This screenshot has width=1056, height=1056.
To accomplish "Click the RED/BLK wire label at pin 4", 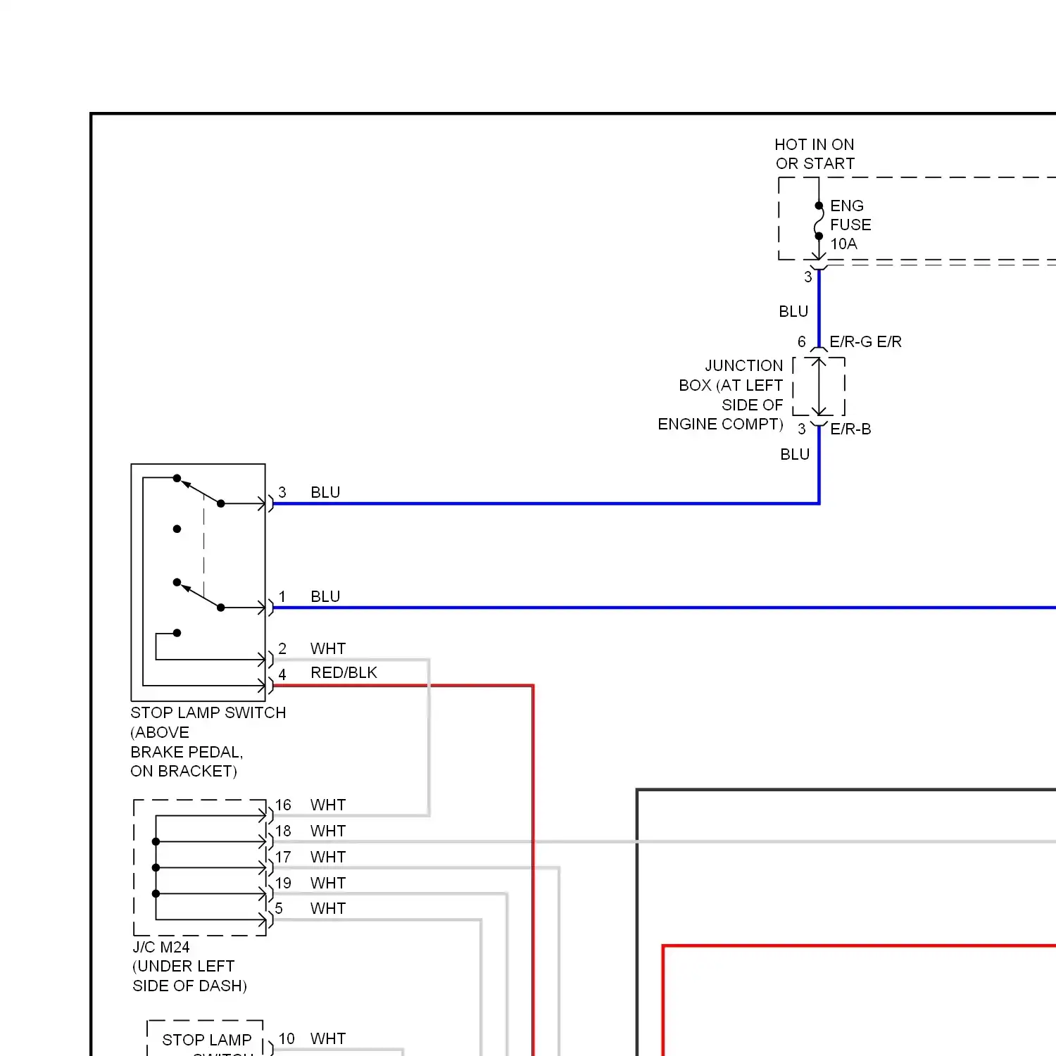I will coord(344,672).
